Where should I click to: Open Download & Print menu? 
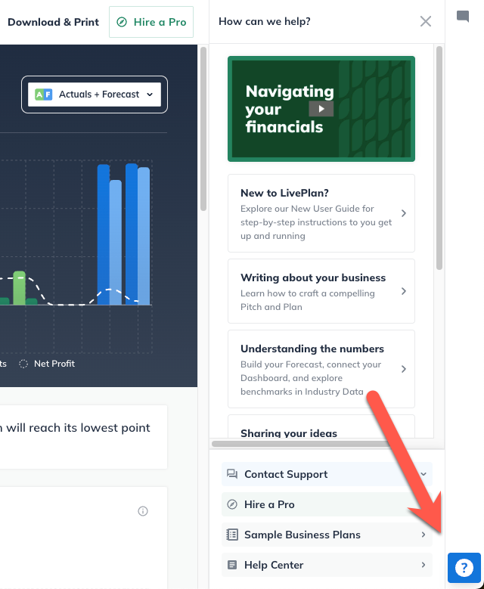(x=53, y=22)
